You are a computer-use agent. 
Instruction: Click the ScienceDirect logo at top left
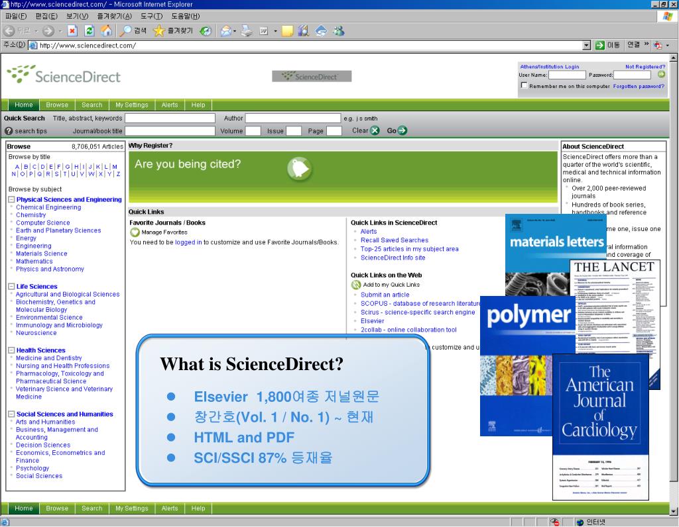[x=64, y=75]
